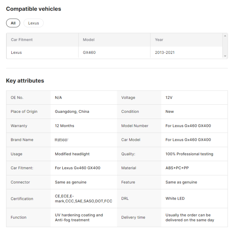234x230 pixels.
Task: Click the White LED DRL value
Action: click(175, 198)
